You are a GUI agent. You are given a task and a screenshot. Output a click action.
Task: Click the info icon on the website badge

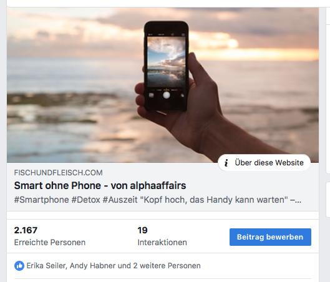pos(226,163)
